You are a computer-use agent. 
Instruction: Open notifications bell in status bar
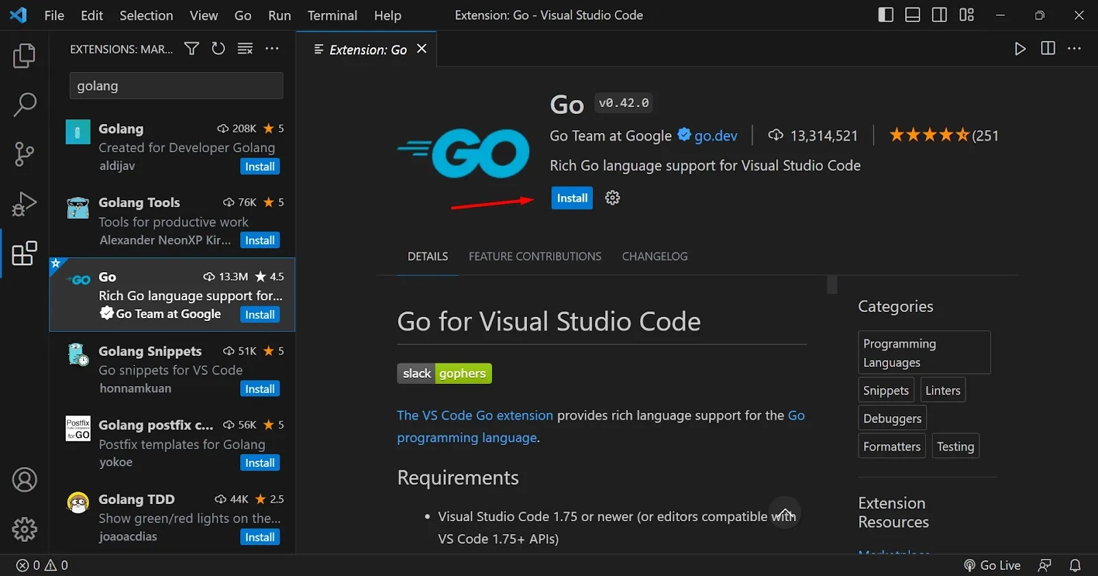(x=1075, y=566)
